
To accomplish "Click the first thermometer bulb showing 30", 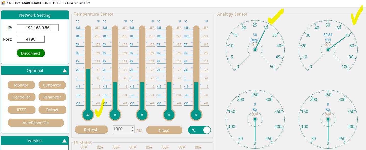I will coord(88,115).
